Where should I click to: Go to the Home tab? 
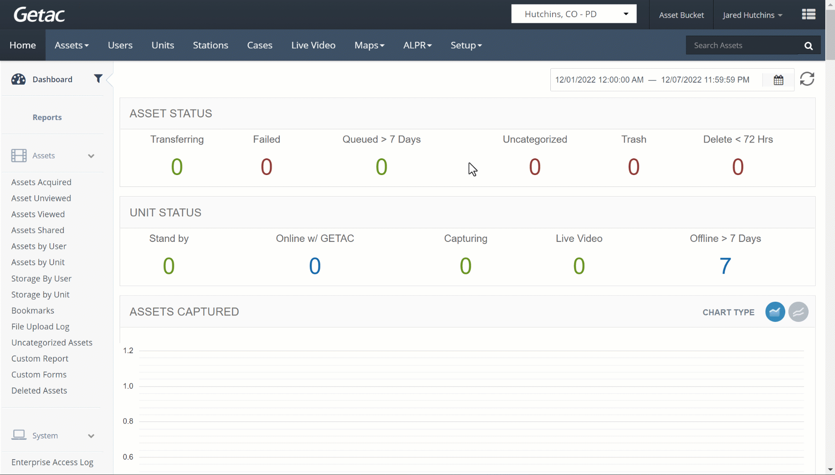coord(23,45)
